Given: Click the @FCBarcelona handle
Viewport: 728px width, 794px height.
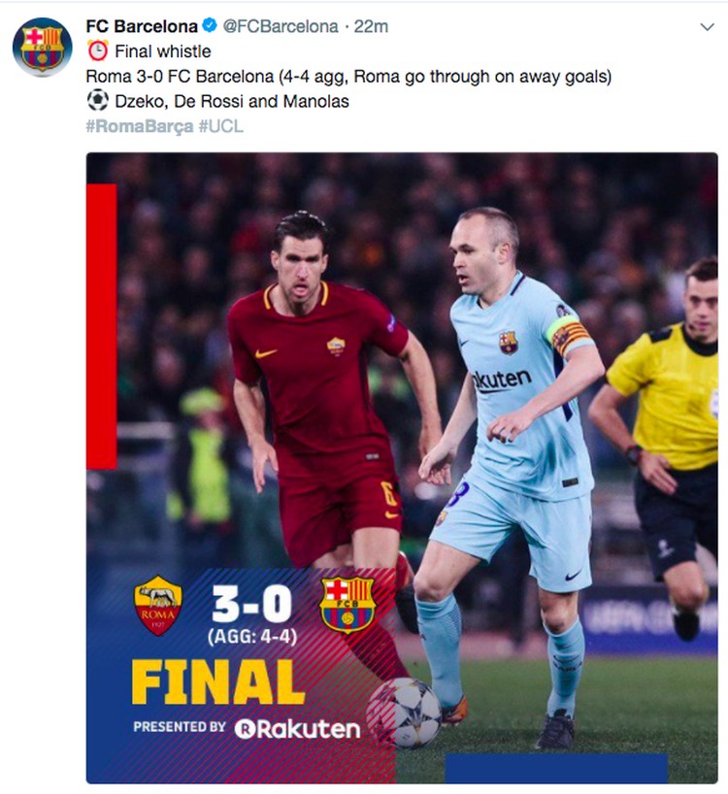Looking at the screenshot, I should [x=280, y=26].
